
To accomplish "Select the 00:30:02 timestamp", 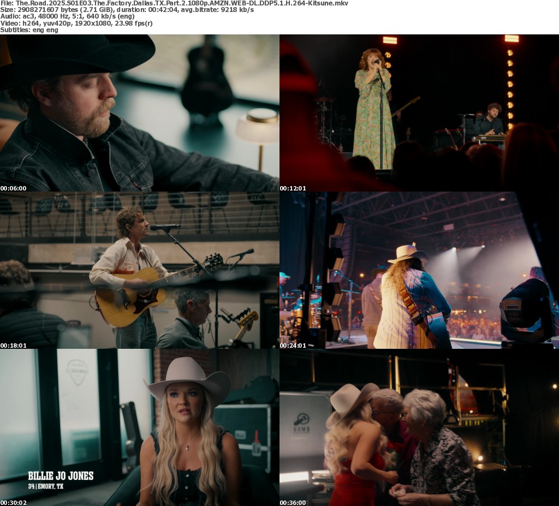I will point(13,503).
